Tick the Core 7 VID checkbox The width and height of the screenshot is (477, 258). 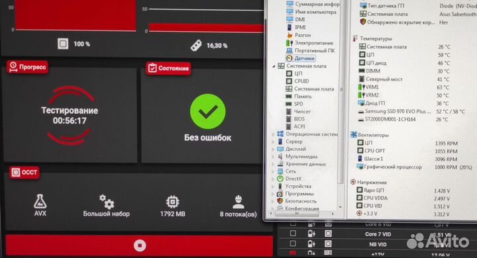(293, 234)
